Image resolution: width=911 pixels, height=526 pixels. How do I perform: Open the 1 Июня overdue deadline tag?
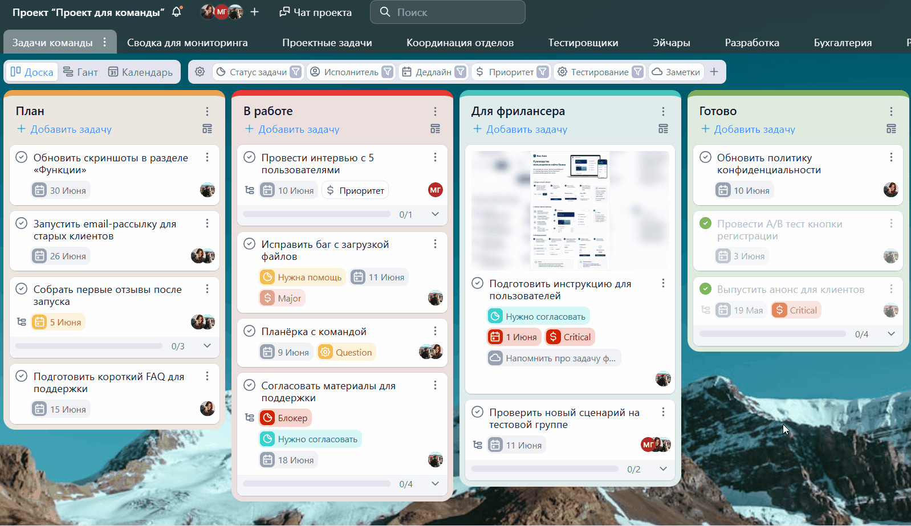(514, 337)
